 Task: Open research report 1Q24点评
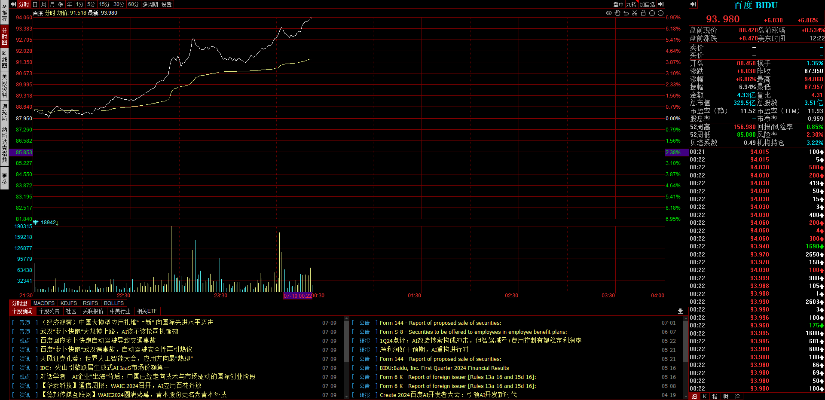coord(481,341)
